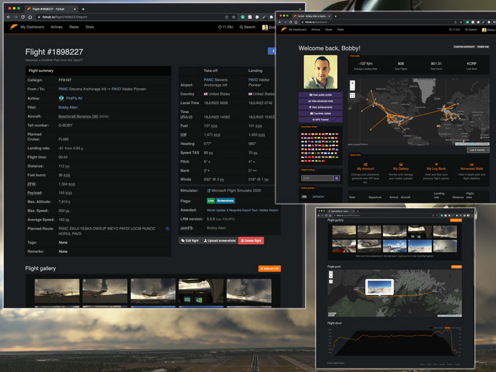Click the Customise dashboard button
The height and width of the screenshot is (372, 496).
pos(464,47)
